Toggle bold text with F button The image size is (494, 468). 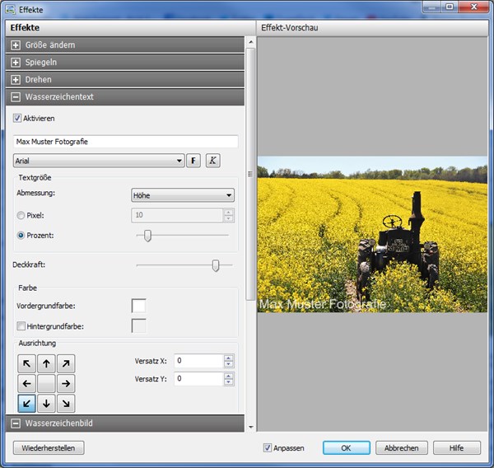pos(193,161)
